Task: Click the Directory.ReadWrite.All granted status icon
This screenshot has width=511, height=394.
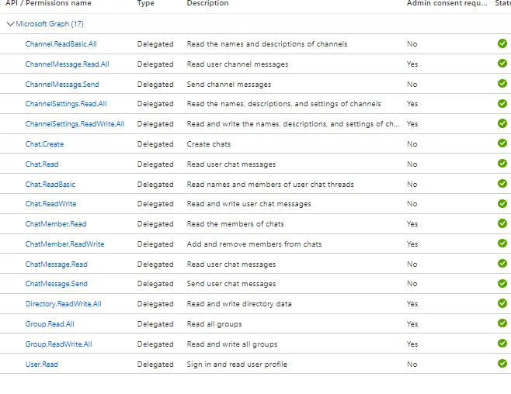Action: tap(502, 303)
